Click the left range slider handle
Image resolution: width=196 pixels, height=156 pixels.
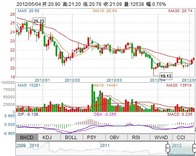168,148
